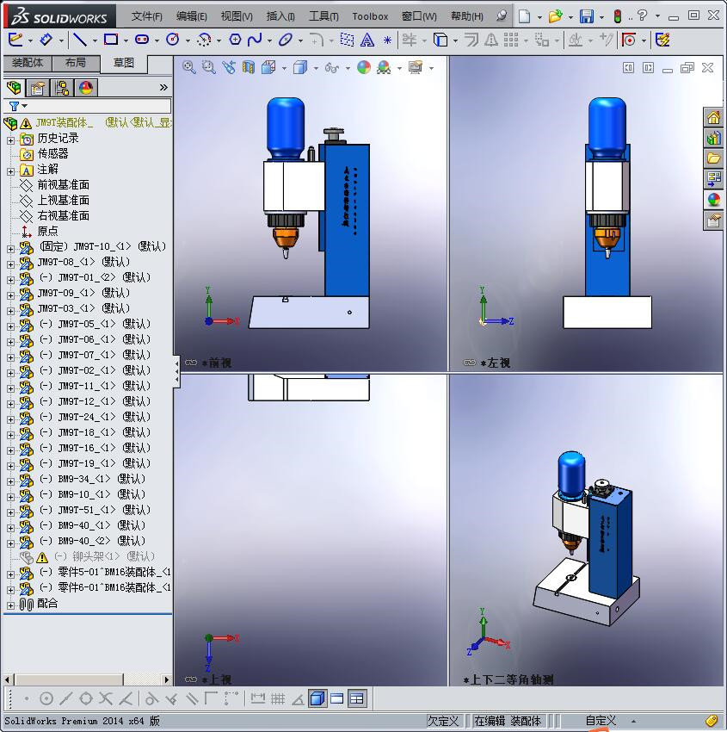Viewport: 727px width, 732px height.
Task: Click the Sketch tool icon
Action: pos(15,40)
